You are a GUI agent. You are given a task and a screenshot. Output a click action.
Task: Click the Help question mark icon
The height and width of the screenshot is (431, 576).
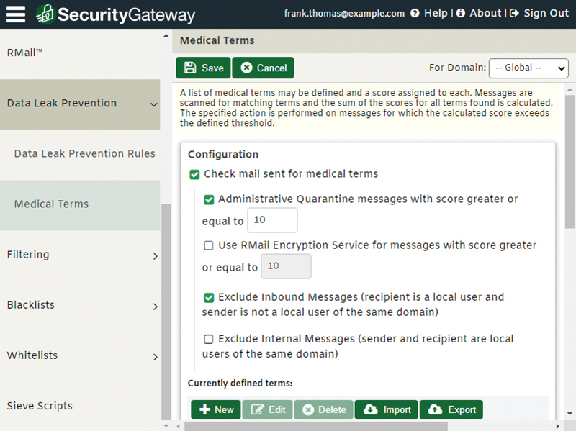coord(415,13)
